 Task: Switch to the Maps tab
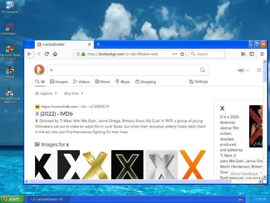(123, 82)
